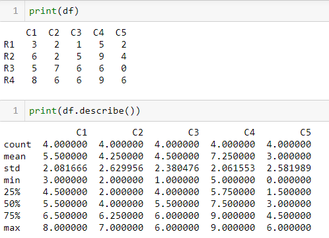329x238 pixels.
Task: Click the R1 value 1 under C3
Action: coord(79,44)
